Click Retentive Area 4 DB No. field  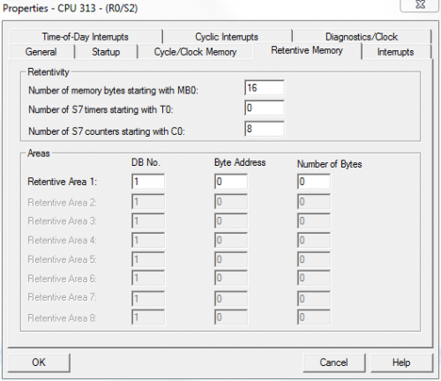(x=148, y=240)
